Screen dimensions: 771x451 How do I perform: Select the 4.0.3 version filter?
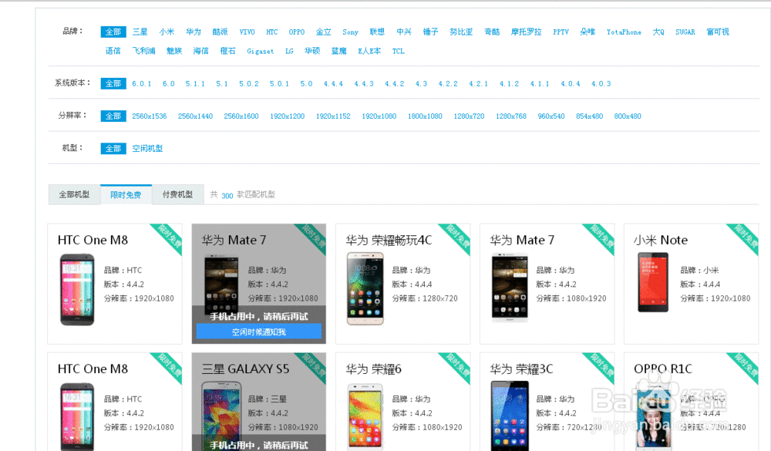coord(601,83)
